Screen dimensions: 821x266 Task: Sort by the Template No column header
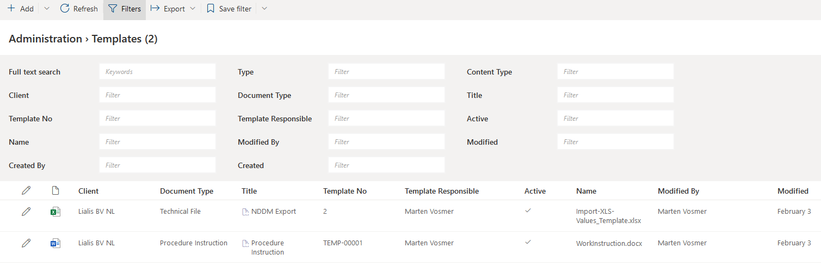point(344,191)
